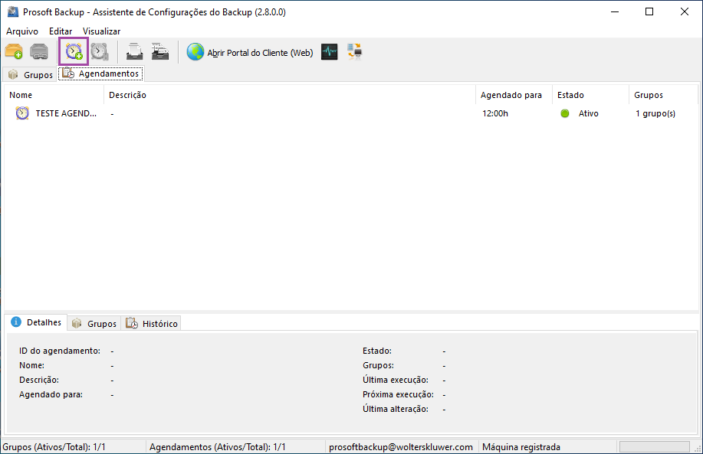Open the Detalhes tab in bottom panel
The width and height of the screenshot is (703, 454).
[x=36, y=322]
